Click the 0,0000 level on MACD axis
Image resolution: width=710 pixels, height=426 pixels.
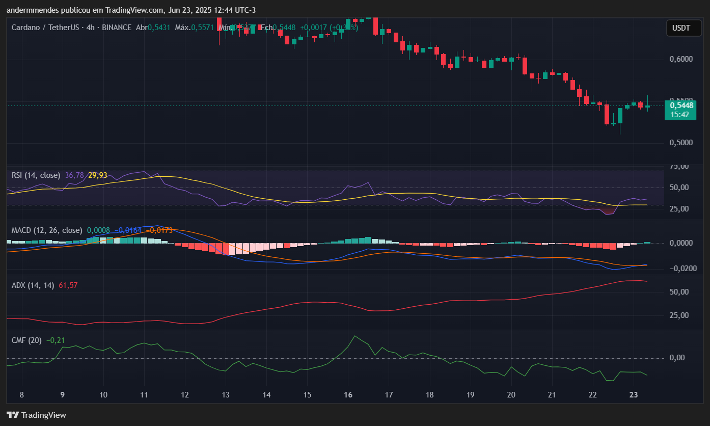[x=681, y=243]
